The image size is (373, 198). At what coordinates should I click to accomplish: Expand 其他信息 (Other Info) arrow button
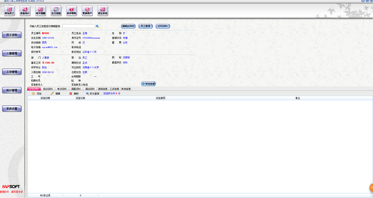(148, 84)
